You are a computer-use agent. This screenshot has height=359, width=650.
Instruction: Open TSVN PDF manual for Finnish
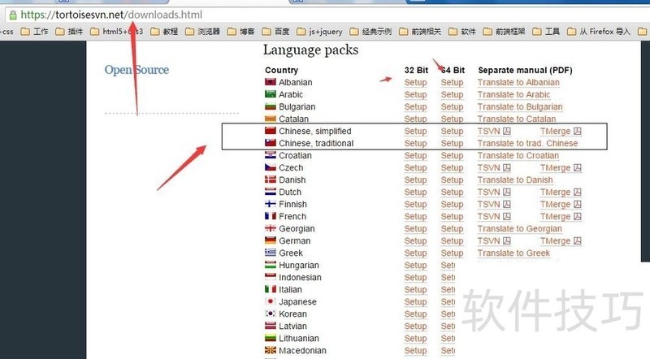[494, 205]
